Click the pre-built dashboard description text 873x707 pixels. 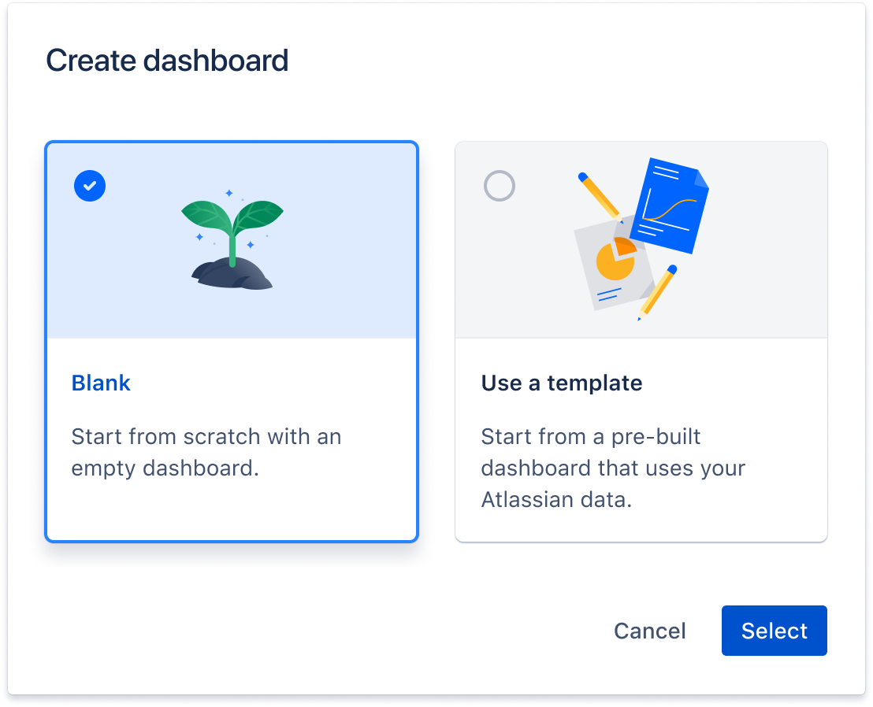613,468
